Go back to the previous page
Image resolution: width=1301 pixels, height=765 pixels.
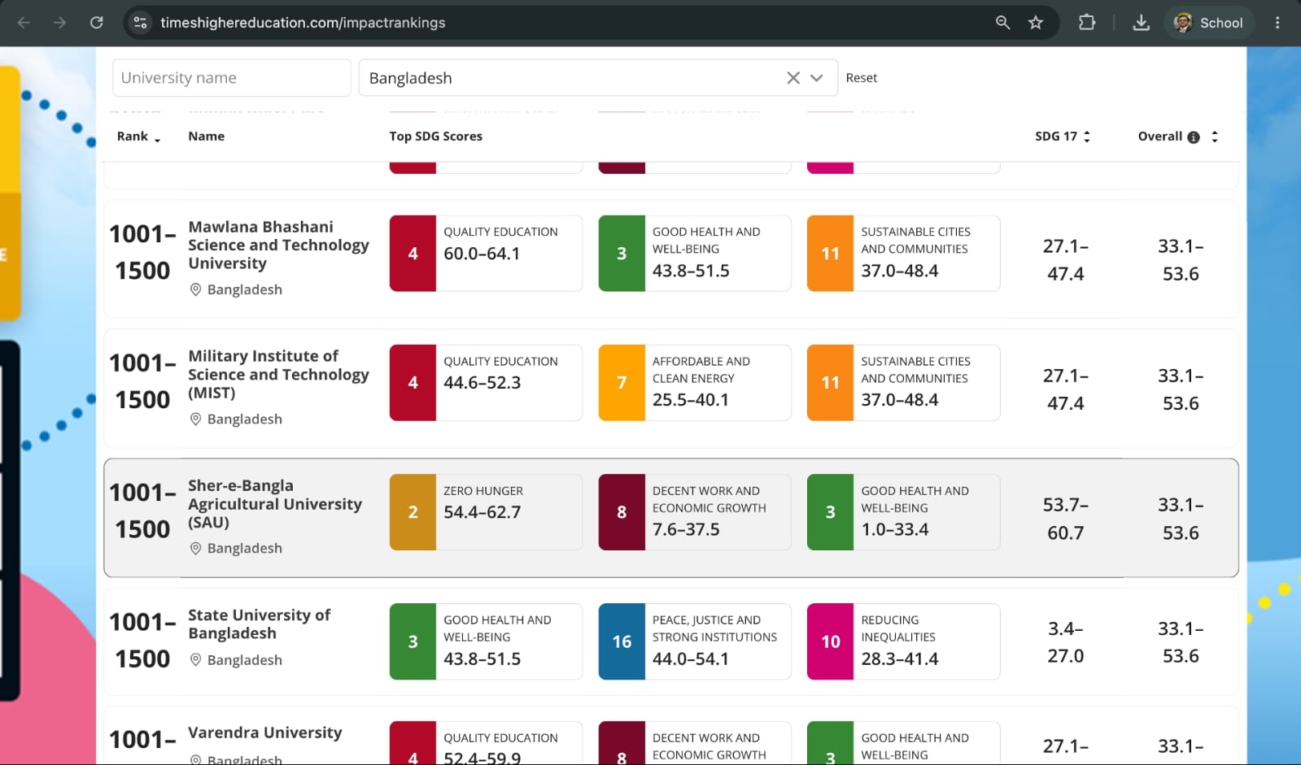24,23
